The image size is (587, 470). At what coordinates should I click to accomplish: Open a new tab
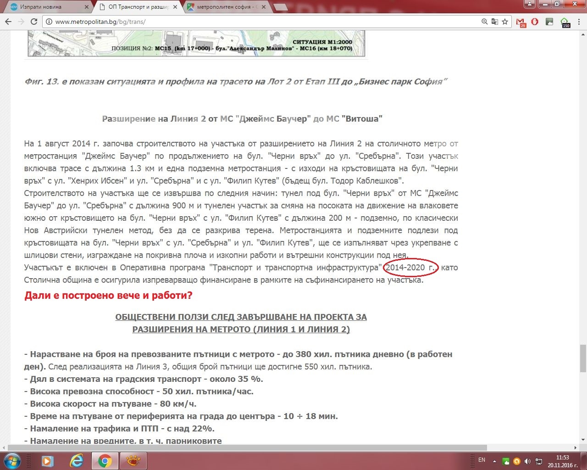pyautogui.click(x=281, y=7)
